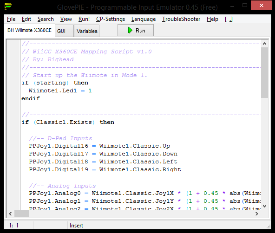Open the View menu

coord(66,19)
